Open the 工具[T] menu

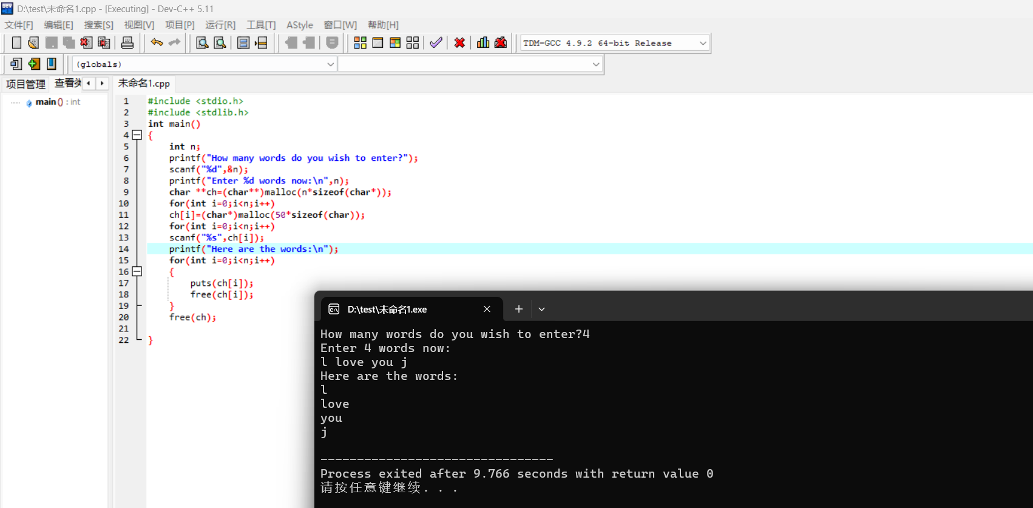261,25
